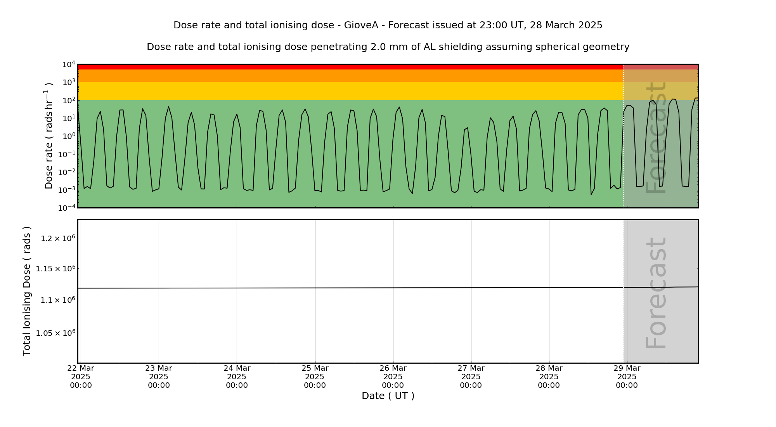Click the chart title mentioning GioveA forecast
776x427 pixels.
pos(388,25)
